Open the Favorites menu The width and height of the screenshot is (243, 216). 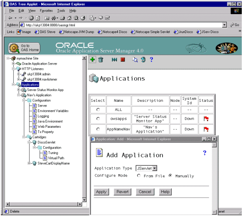click(46, 11)
